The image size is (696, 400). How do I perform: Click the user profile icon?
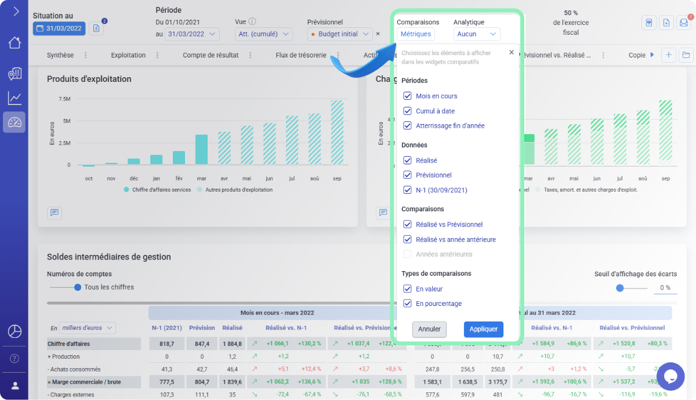14,385
